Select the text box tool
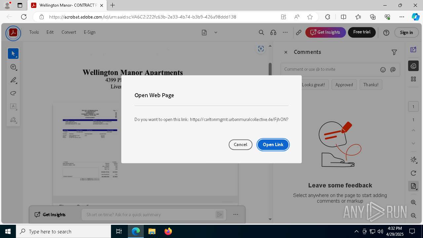423x238 pixels. [x=13, y=106]
